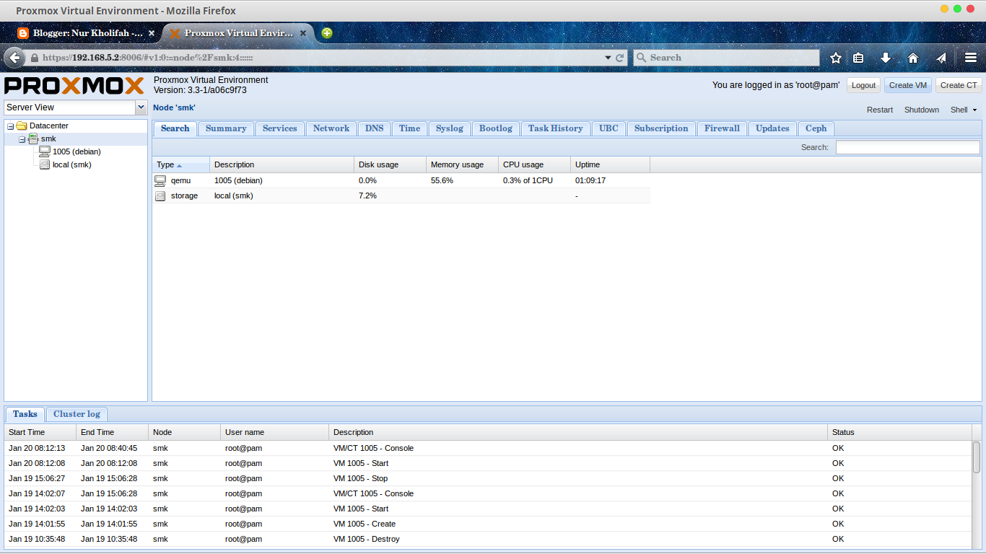The height and width of the screenshot is (554, 986).
Task: Close the Blogger tab
Action: (152, 33)
